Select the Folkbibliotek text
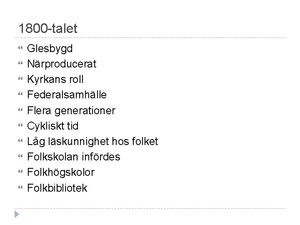300x225 pixels. coord(57,188)
